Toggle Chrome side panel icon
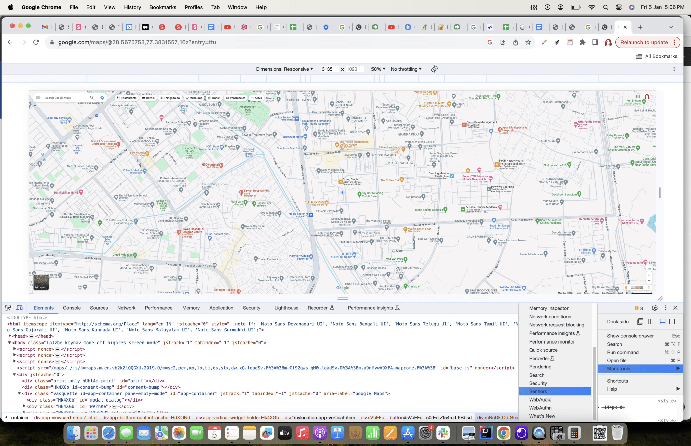This screenshot has height=446, width=691. [x=595, y=42]
